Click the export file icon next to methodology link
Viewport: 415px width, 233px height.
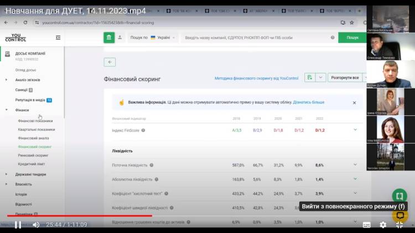(x=309, y=78)
